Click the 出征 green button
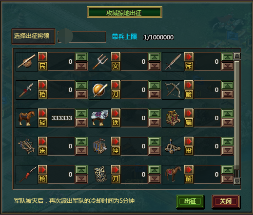 (x=190, y=201)
